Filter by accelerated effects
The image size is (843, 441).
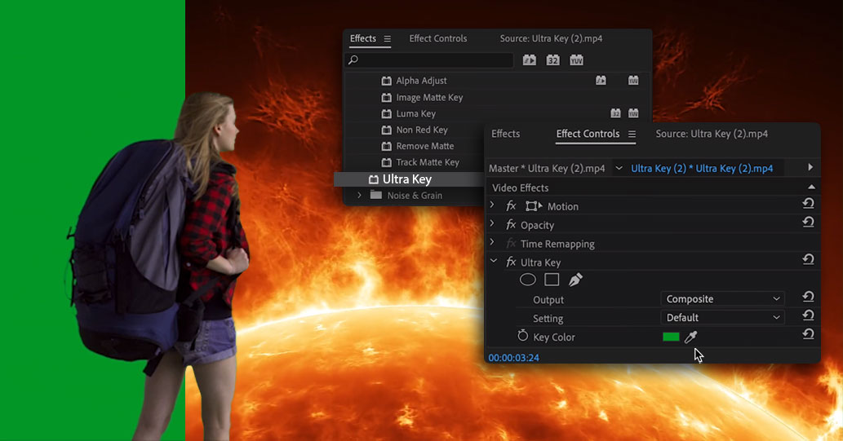(530, 60)
